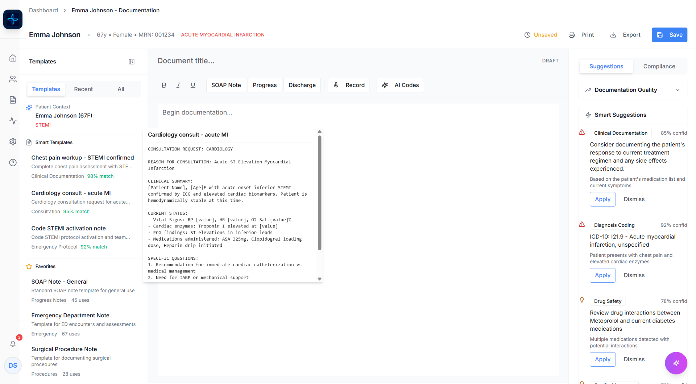Viewport: 696px width, 384px height.
Task: Toggle italic formatting
Action: (x=178, y=85)
